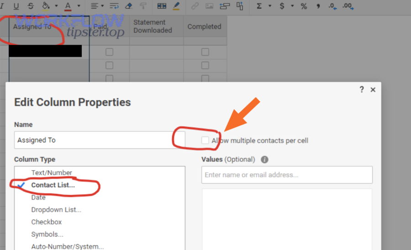This screenshot has width=411, height=250.
Task: Click the text alignment icon
Action: (x=95, y=6)
